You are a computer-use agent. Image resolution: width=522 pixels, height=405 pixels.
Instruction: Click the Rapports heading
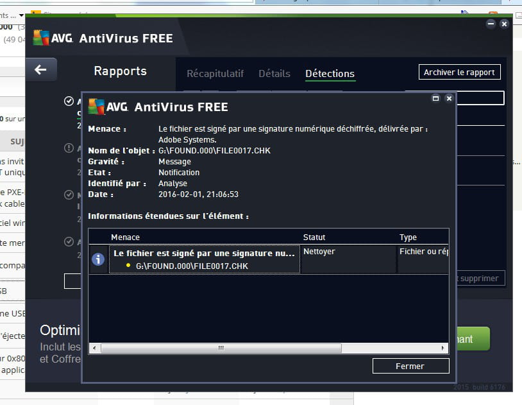point(120,71)
